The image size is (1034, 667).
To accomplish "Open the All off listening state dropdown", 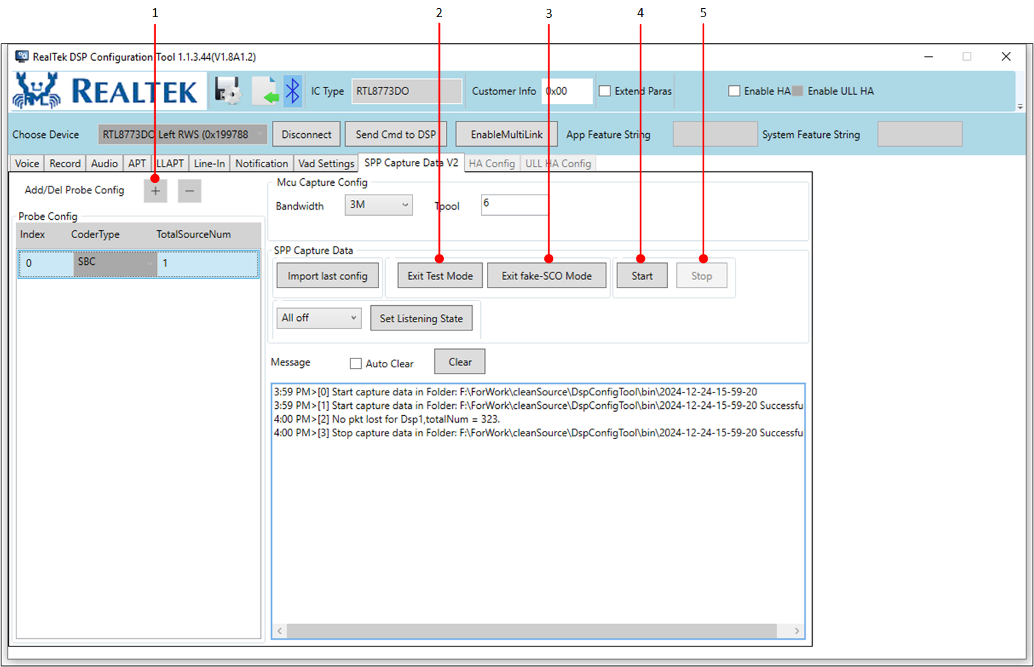I will pos(319,318).
